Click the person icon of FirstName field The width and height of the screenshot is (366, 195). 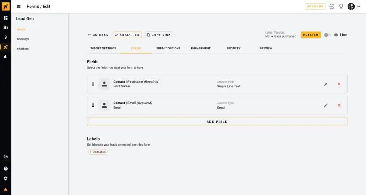coord(104,84)
